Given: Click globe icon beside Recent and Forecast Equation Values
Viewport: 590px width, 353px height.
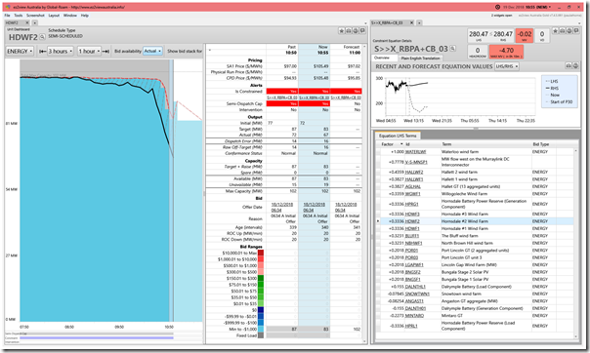Looking at the screenshot, I should tap(575, 66).
